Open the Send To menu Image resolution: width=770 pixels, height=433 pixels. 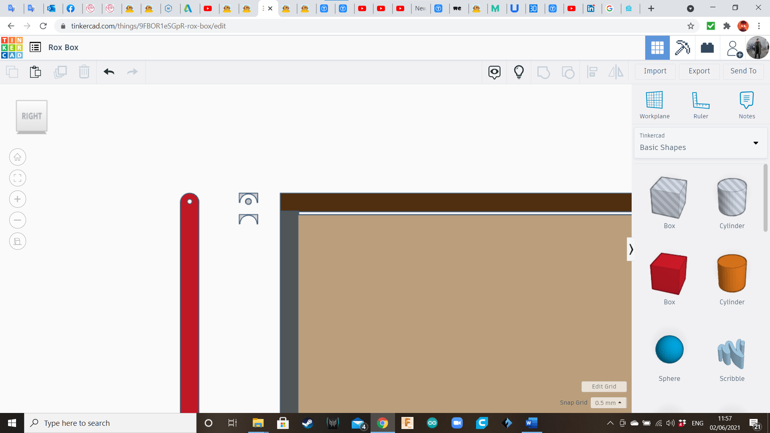(x=743, y=71)
